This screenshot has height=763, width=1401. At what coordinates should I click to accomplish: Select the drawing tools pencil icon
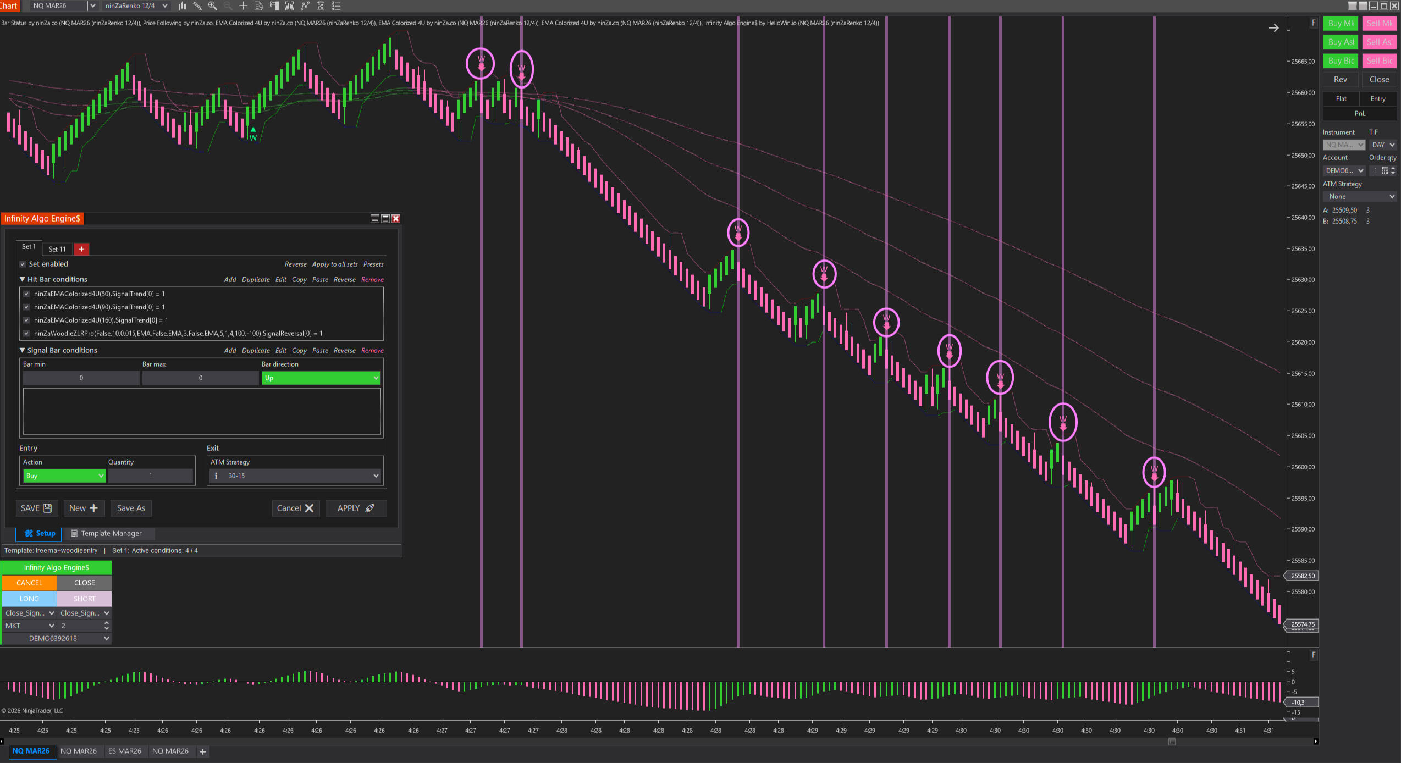click(197, 6)
